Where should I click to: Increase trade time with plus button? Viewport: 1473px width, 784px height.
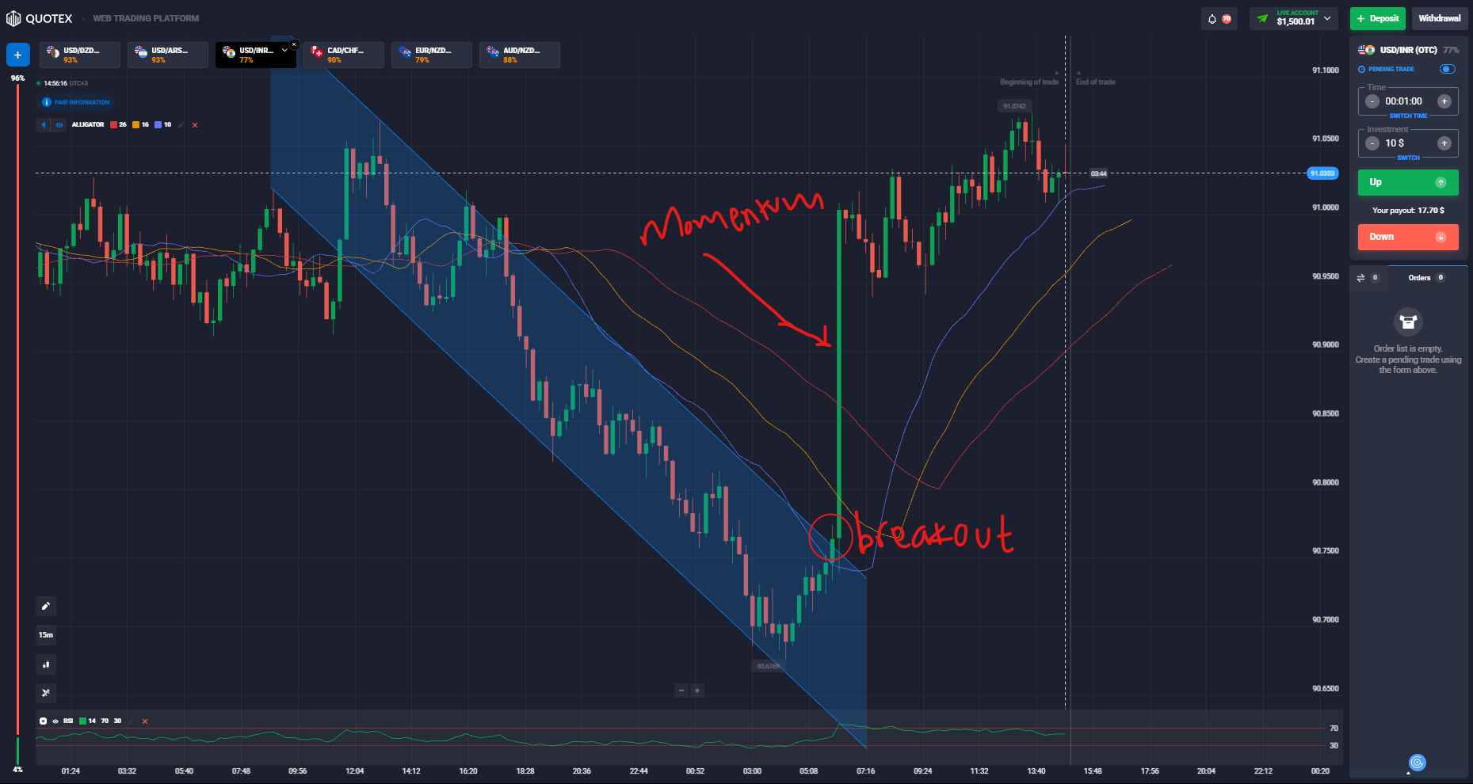point(1444,101)
